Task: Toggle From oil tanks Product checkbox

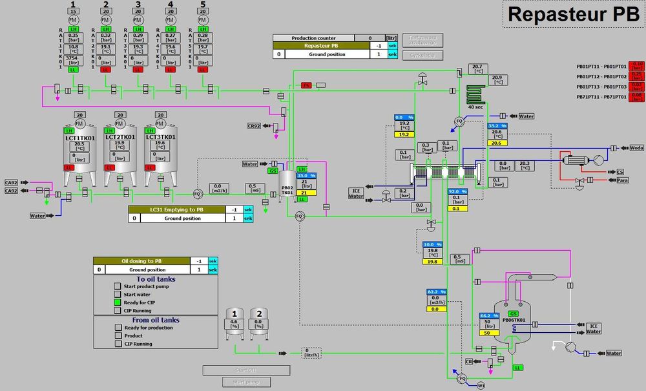Action: point(118,335)
